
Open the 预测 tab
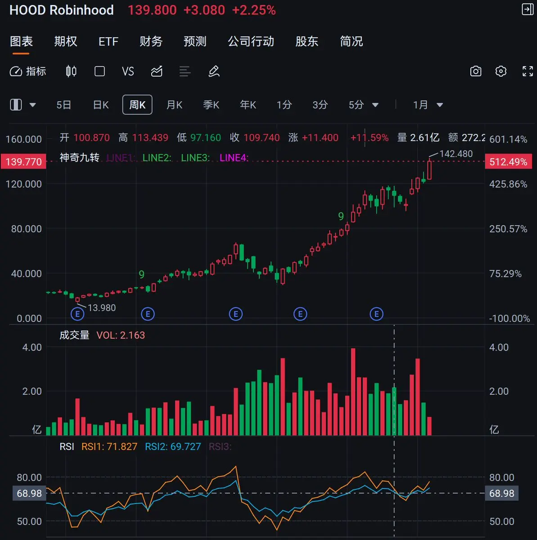pyautogui.click(x=195, y=41)
